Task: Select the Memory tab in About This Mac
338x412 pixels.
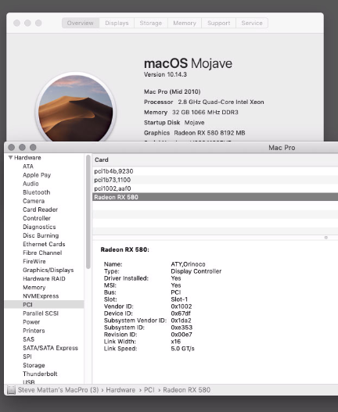Action: (185, 23)
